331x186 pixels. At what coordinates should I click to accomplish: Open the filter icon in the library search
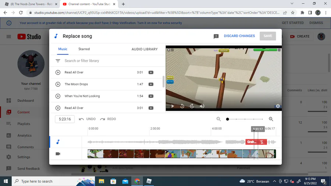coord(58,61)
